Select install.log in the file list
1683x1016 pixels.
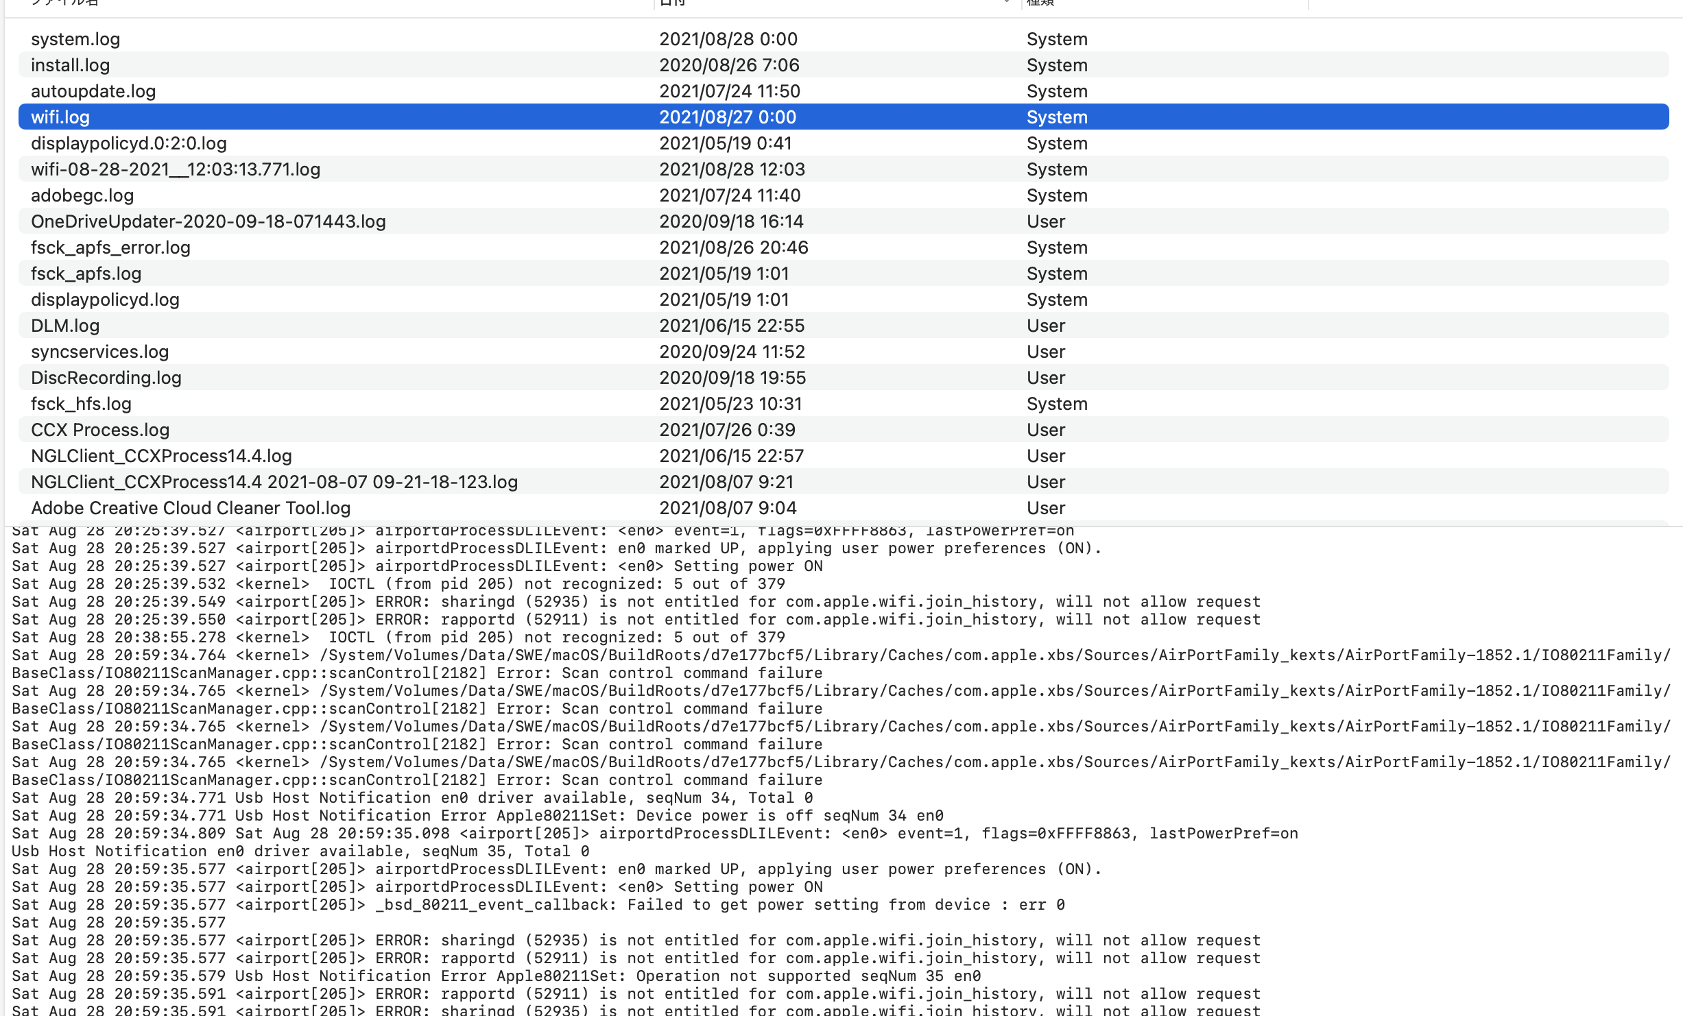[70, 65]
